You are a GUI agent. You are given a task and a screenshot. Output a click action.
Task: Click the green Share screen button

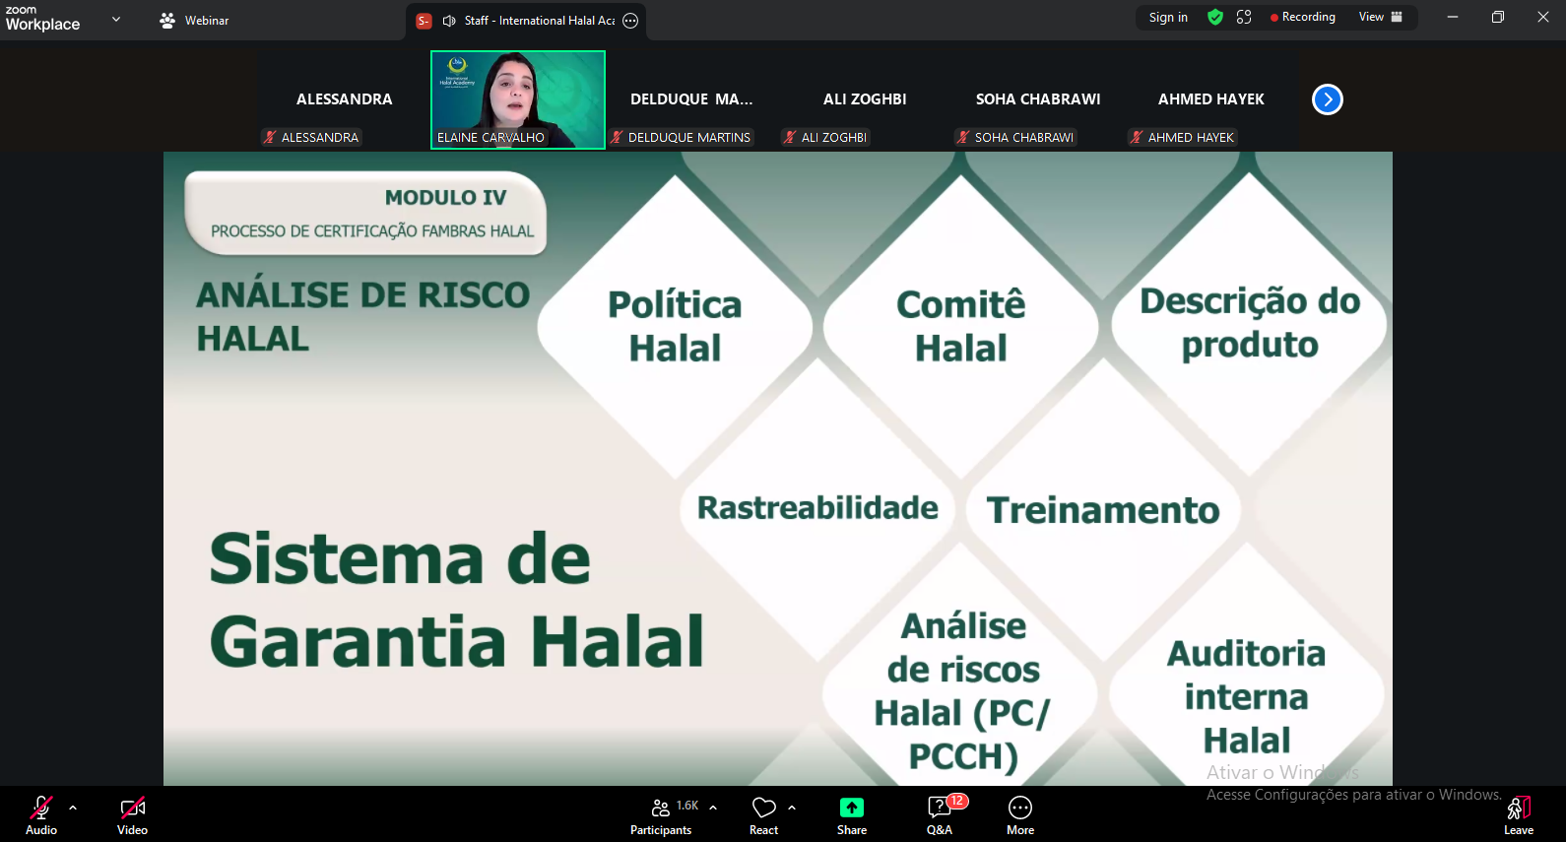851,814
